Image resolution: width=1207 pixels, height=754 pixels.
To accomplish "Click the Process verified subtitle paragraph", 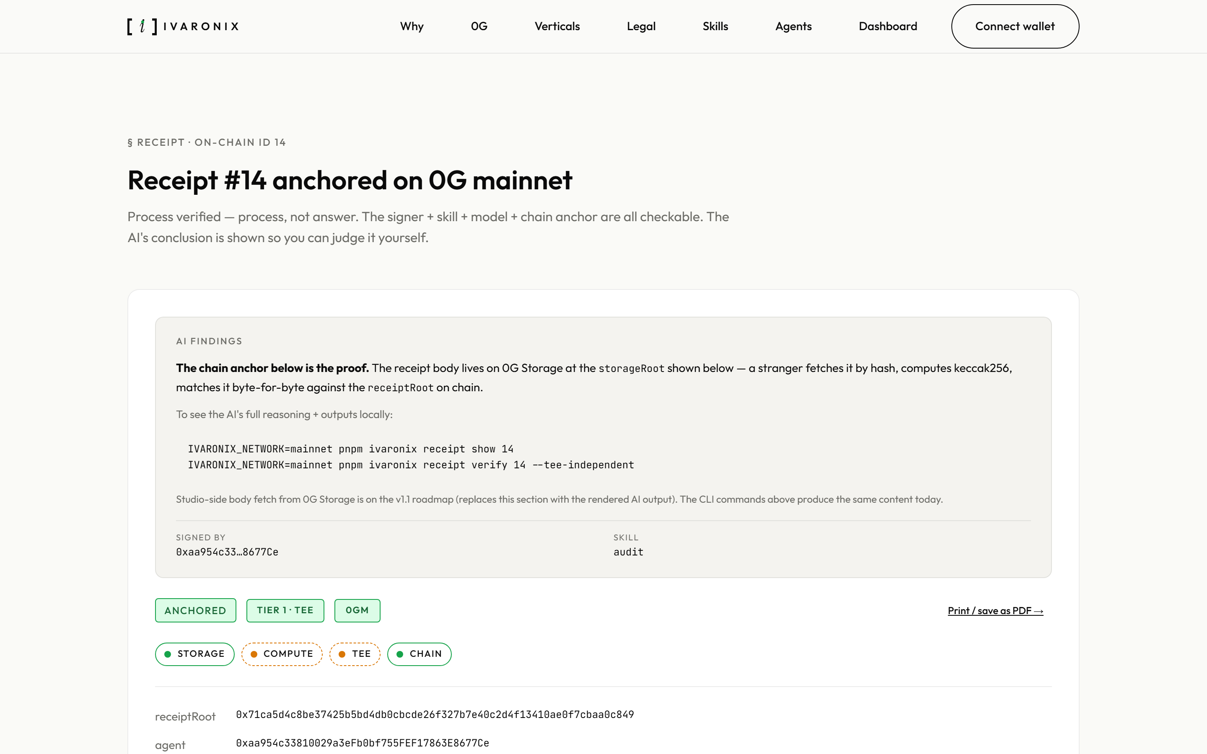I will [x=428, y=227].
